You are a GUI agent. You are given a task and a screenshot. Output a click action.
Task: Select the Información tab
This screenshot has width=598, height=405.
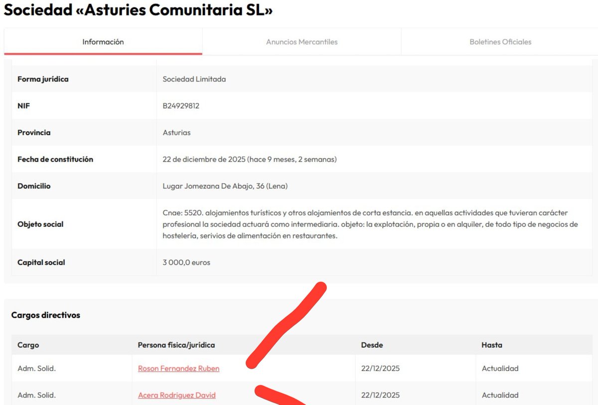click(103, 42)
